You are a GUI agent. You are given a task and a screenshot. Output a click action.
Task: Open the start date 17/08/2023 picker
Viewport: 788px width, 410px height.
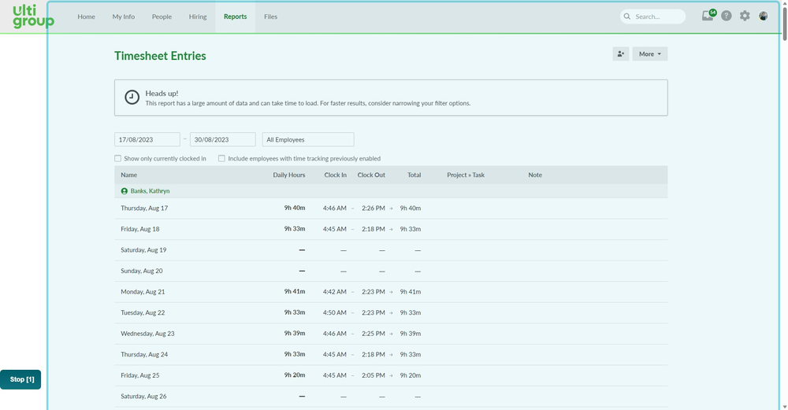point(147,139)
